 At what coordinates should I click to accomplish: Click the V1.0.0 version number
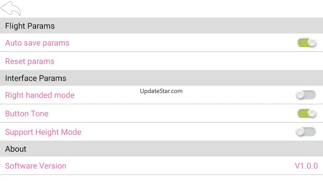click(x=306, y=166)
